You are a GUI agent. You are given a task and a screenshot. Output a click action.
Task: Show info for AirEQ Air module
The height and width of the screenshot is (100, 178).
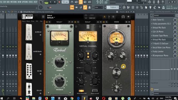coord(40,35)
